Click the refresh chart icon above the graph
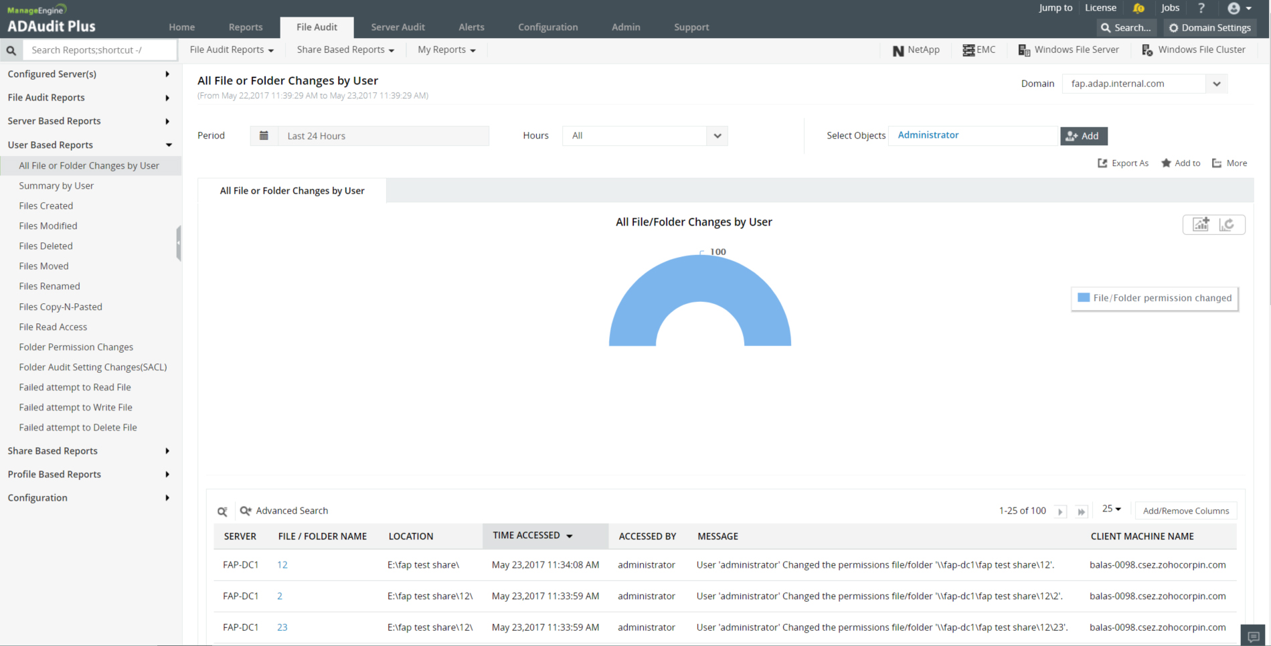The image size is (1271, 646). [1227, 224]
